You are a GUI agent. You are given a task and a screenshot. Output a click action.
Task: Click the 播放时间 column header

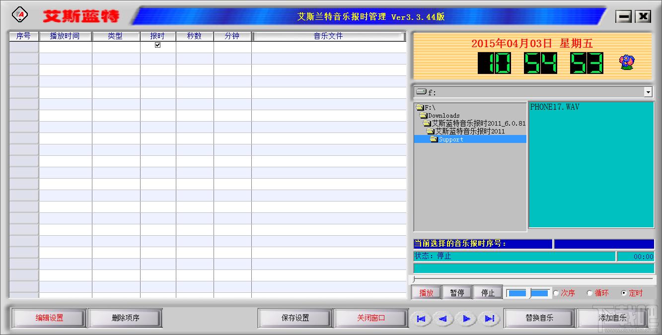65,36
